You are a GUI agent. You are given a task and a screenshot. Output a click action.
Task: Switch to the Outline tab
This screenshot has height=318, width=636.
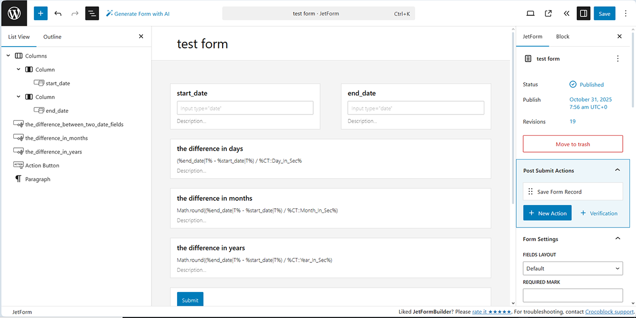pos(52,37)
